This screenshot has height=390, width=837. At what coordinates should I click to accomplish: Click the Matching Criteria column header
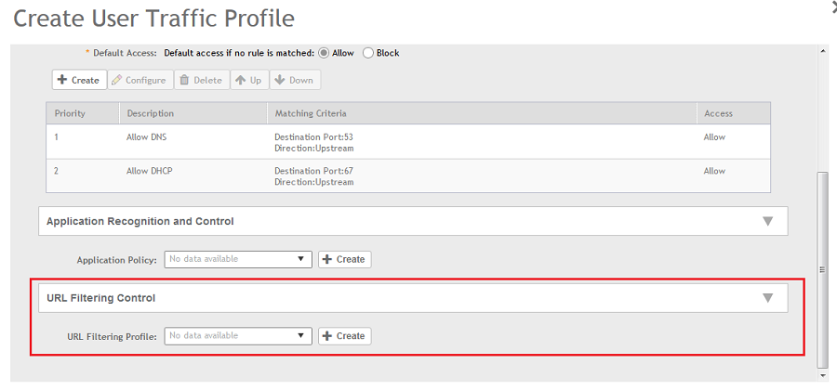[x=311, y=113]
